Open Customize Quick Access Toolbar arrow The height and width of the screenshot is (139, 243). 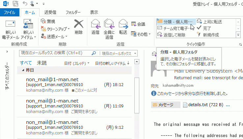click(x=43, y=4)
